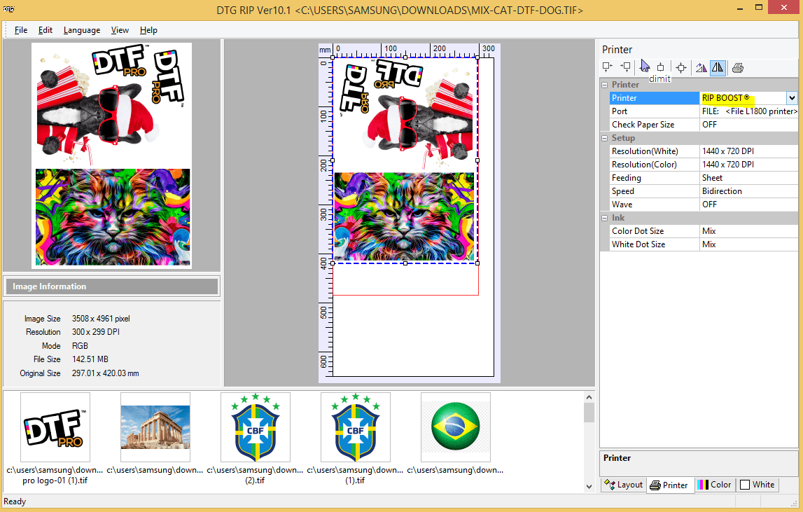The height and width of the screenshot is (512, 803).
Task: Open the RIP BOOST printer dropdown
Action: point(792,97)
